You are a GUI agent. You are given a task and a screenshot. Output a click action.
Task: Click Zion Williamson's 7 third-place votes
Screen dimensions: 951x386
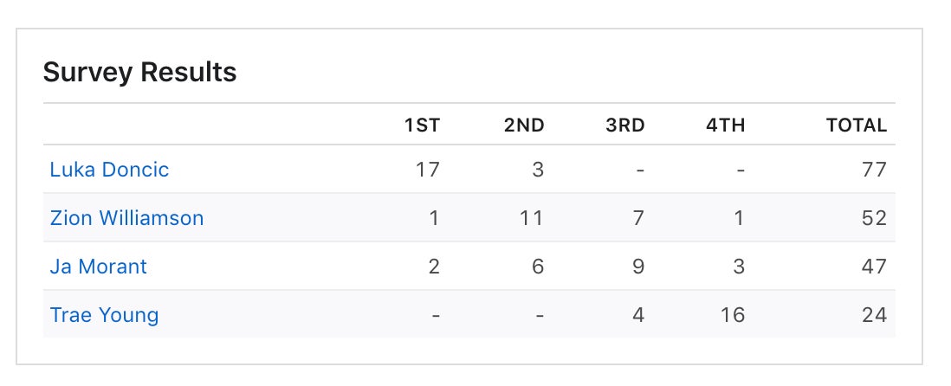click(638, 217)
